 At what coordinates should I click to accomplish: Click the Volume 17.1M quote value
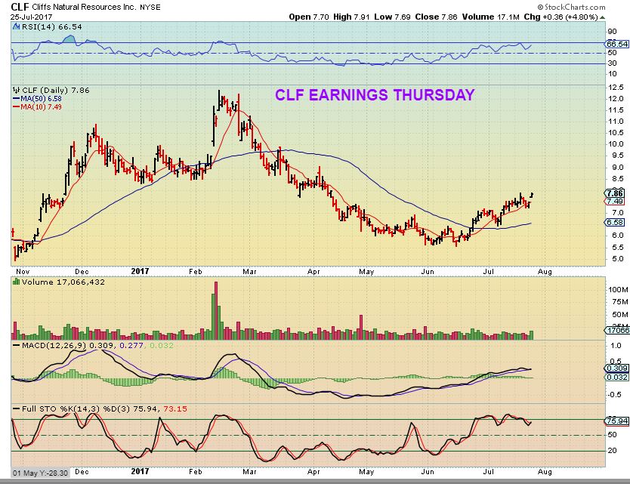tap(490, 17)
